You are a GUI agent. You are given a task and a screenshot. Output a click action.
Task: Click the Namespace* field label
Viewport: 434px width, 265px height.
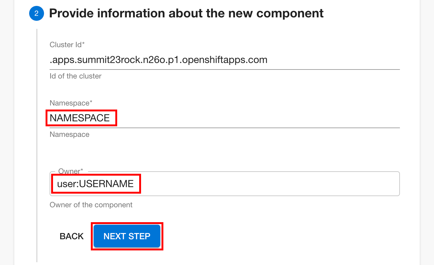[71, 103]
